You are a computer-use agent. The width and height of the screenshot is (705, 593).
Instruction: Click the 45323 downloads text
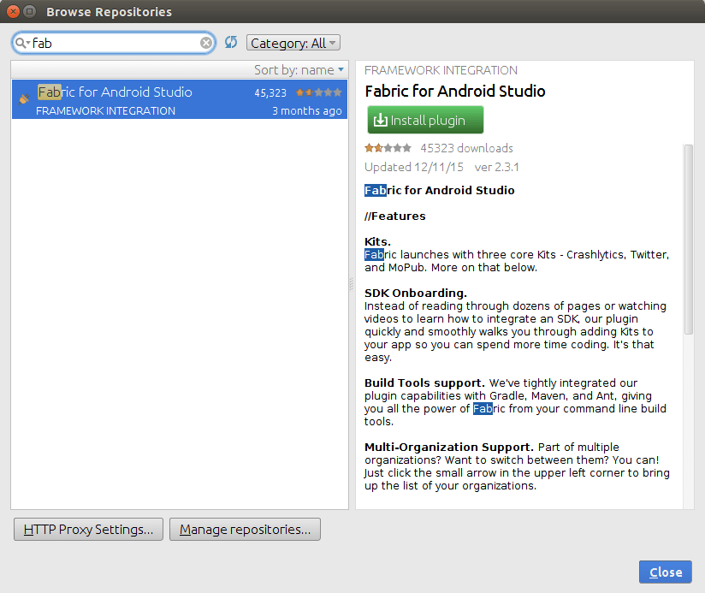[466, 148]
